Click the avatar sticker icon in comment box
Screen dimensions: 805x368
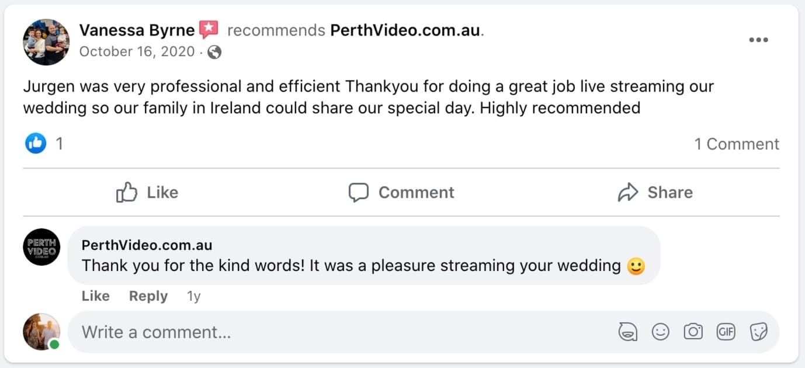click(627, 332)
